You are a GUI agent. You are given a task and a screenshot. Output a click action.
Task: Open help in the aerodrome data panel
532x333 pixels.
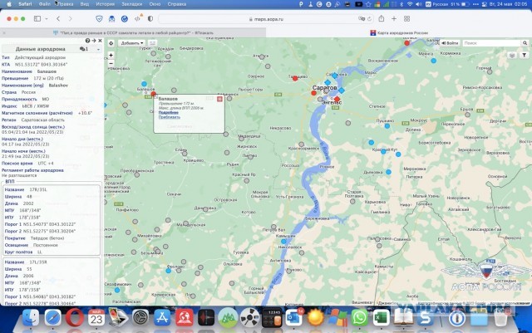[x=87, y=41]
